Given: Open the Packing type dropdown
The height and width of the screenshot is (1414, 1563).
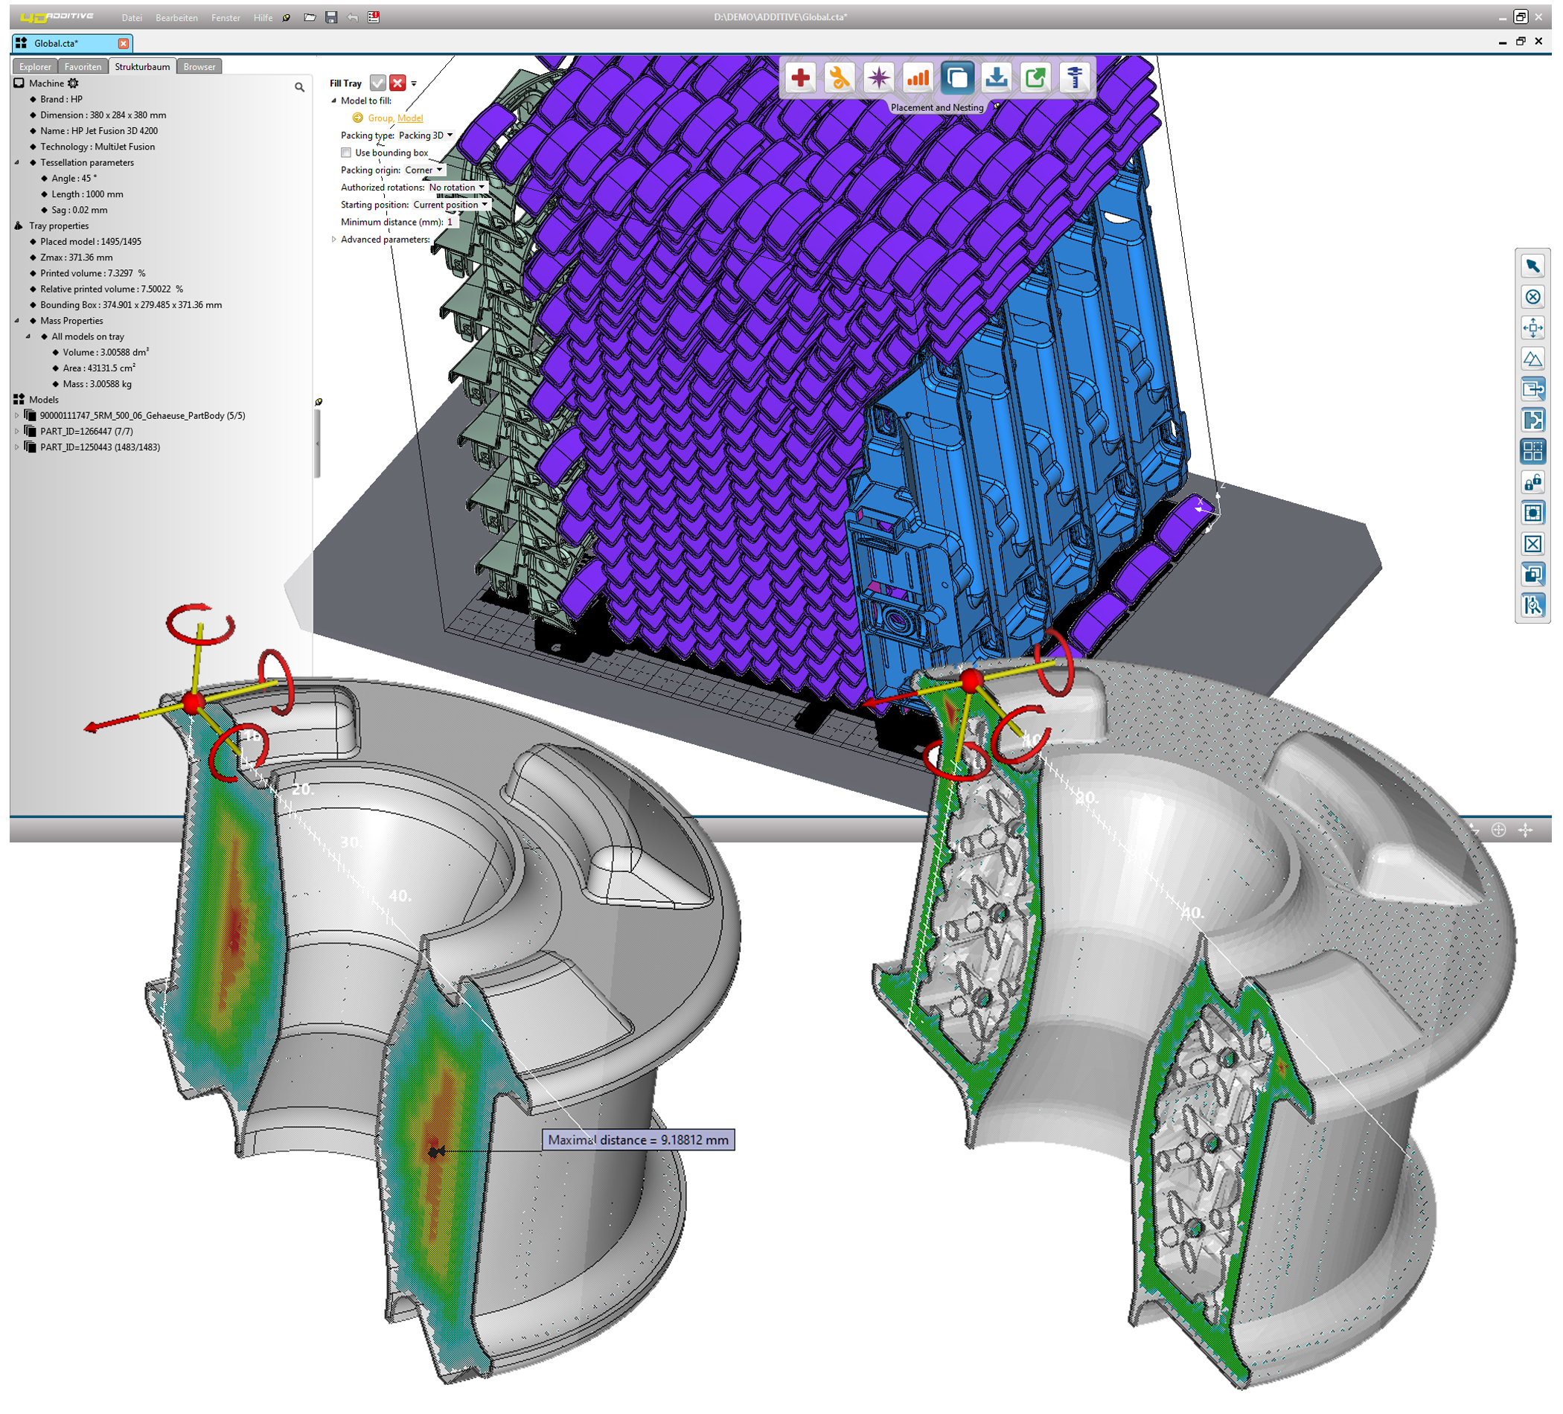Looking at the screenshot, I should [x=426, y=135].
